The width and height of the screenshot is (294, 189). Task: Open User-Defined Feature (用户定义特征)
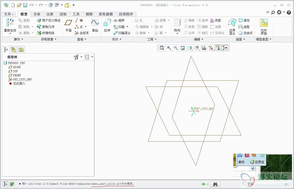click(49, 20)
